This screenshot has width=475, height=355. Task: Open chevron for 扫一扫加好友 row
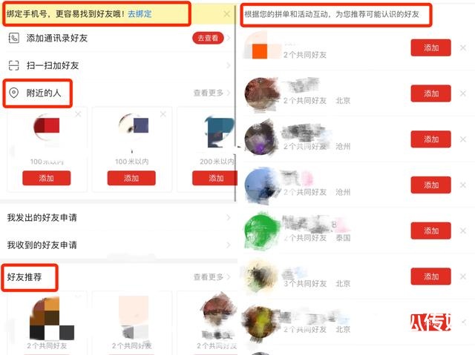[228, 65]
